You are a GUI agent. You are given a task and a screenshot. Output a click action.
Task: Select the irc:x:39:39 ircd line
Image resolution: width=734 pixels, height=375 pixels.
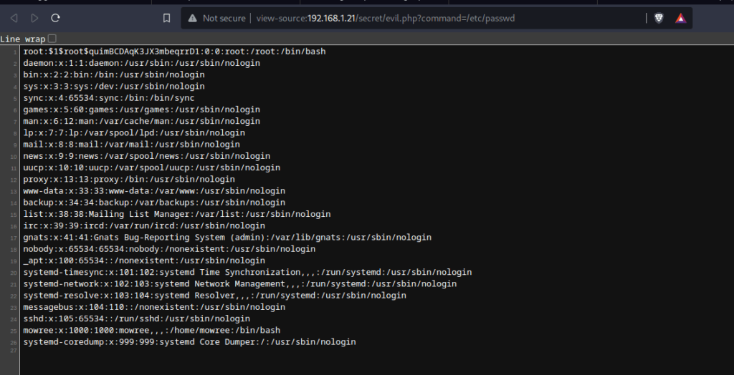pyautogui.click(x=144, y=226)
